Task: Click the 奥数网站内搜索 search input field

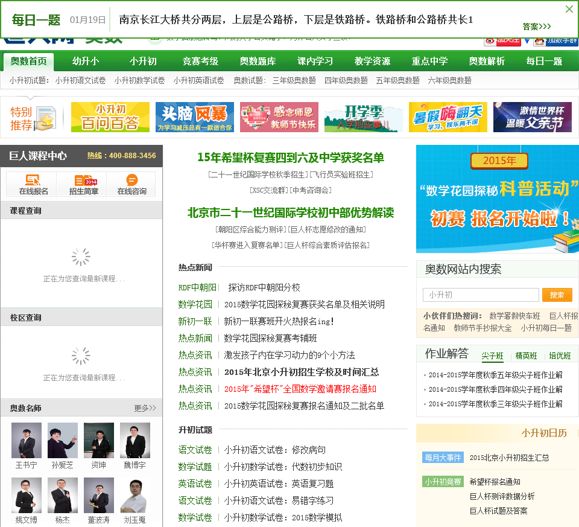Action: [480, 295]
